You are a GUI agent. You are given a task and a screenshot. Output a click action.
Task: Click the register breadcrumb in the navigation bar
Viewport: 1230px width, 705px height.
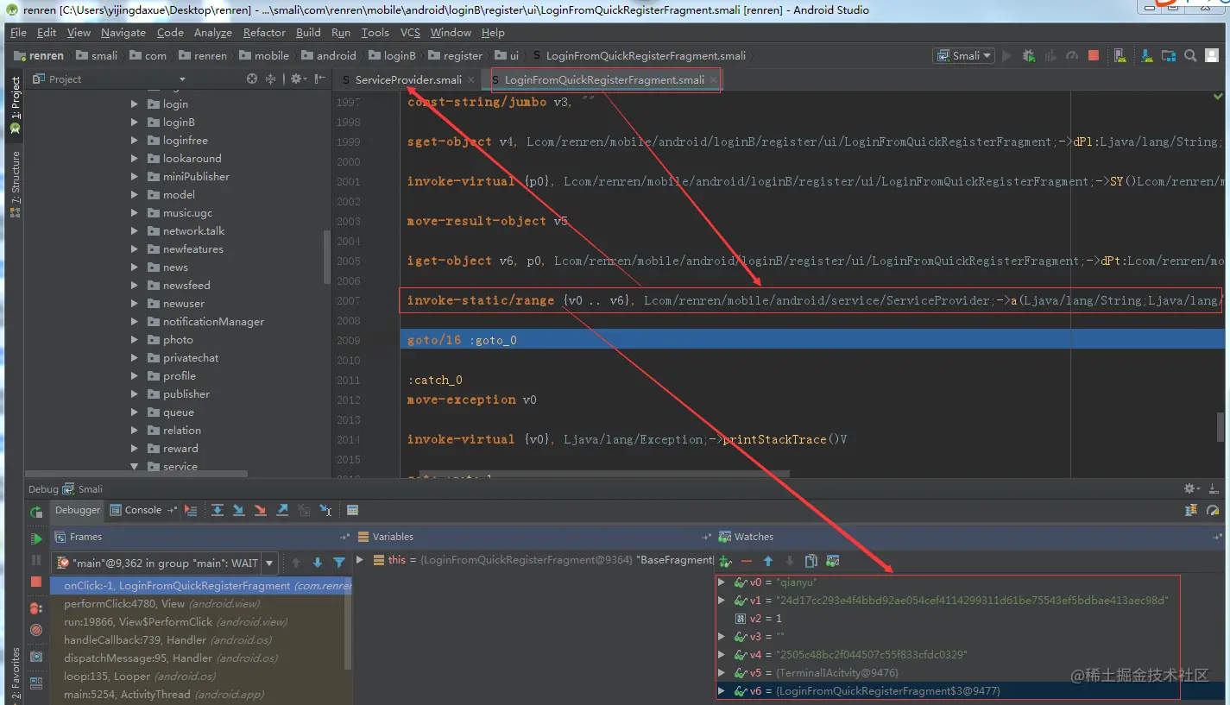[456, 55]
